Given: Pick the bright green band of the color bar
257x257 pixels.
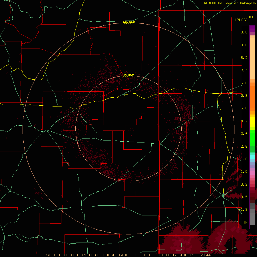Looking at the screenshot, I should click(252, 138).
